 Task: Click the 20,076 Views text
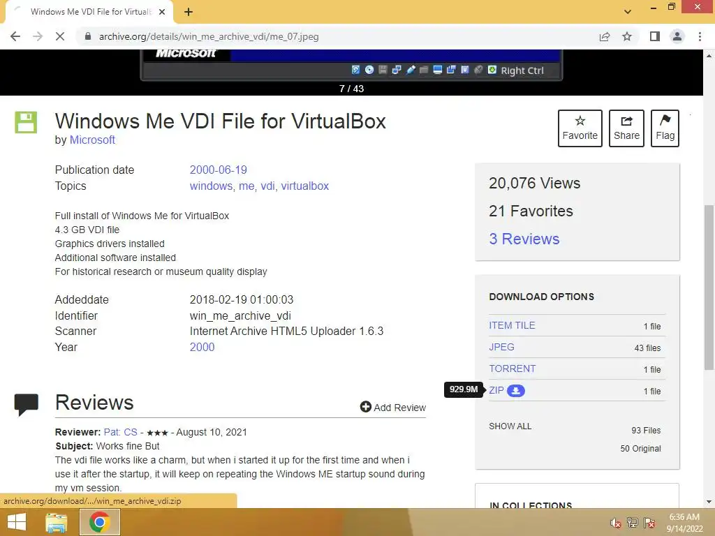pyautogui.click(x=534, y=184)
